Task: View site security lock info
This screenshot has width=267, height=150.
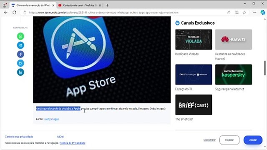Action: pos(25,12)
